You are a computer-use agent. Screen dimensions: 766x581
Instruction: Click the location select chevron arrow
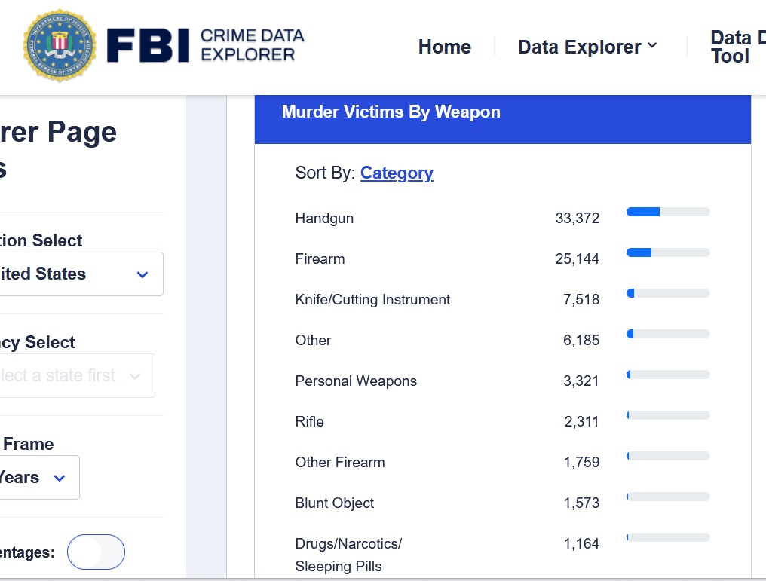(x=142, y=274)
